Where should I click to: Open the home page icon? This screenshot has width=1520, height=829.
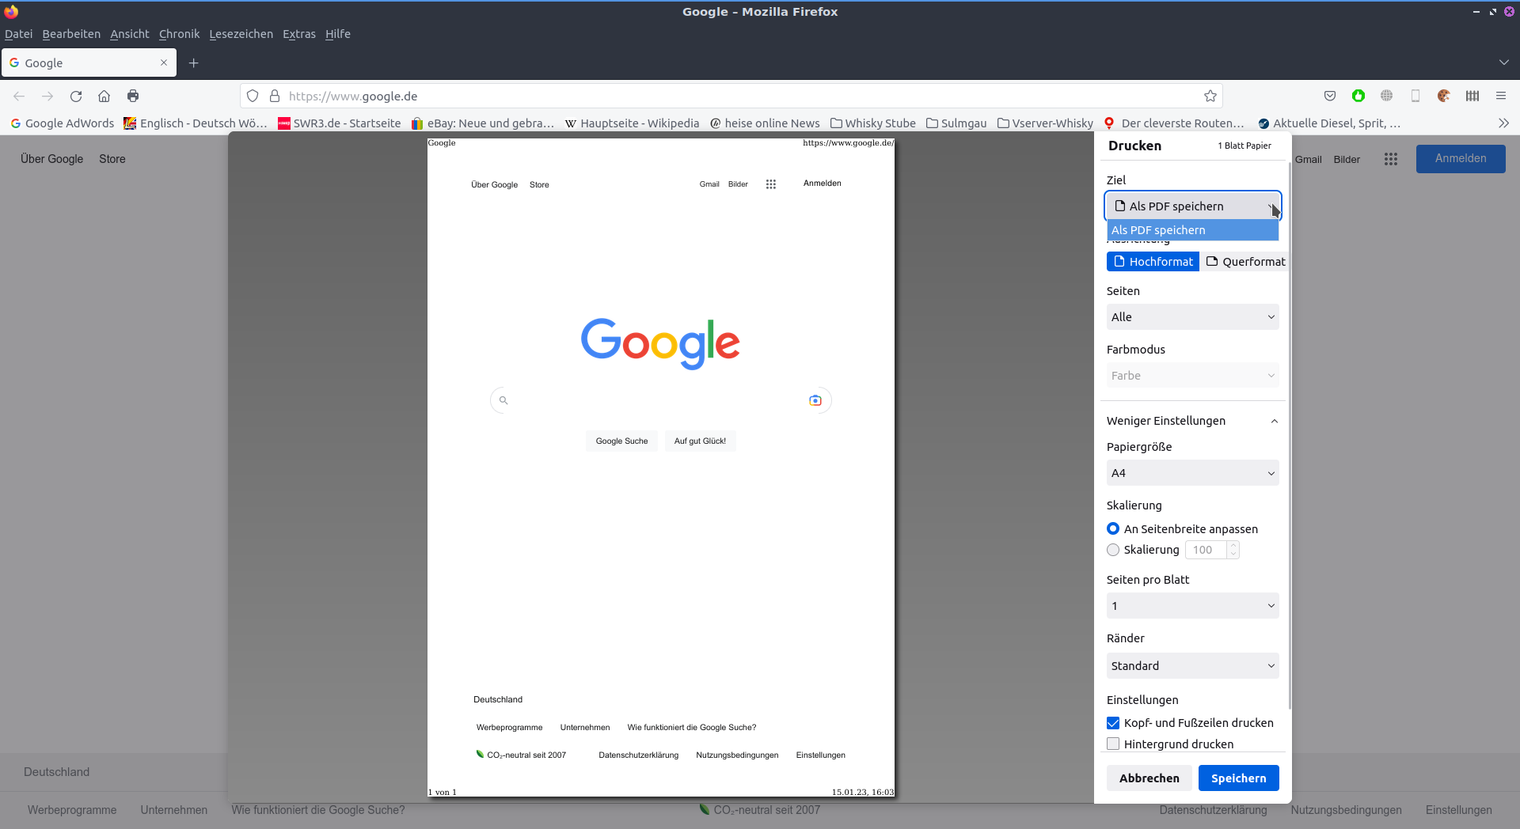click(x=104, y=96)
